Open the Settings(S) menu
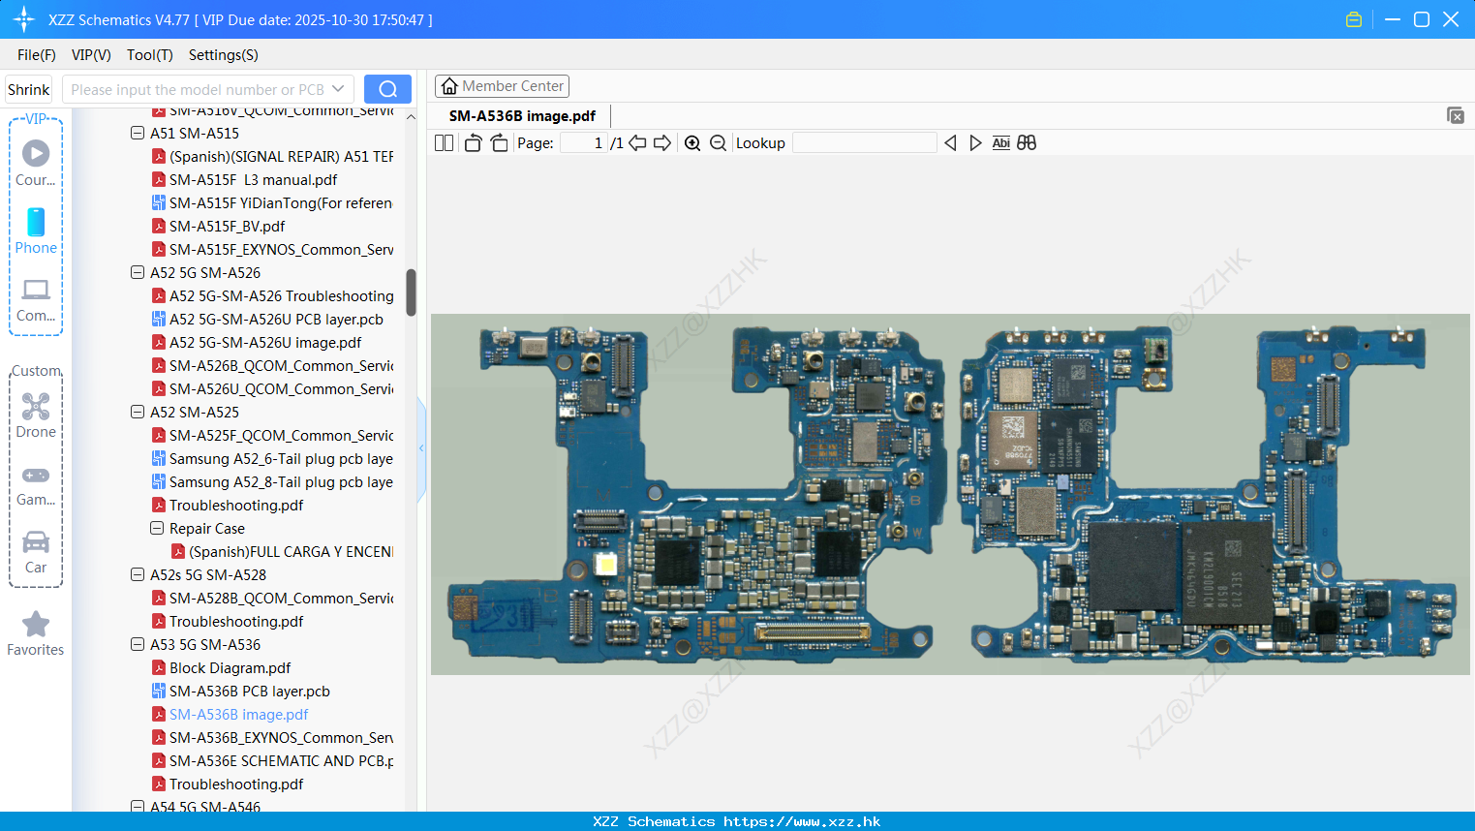This screenshot has height=831, width=1475. (x=224, y=55)
